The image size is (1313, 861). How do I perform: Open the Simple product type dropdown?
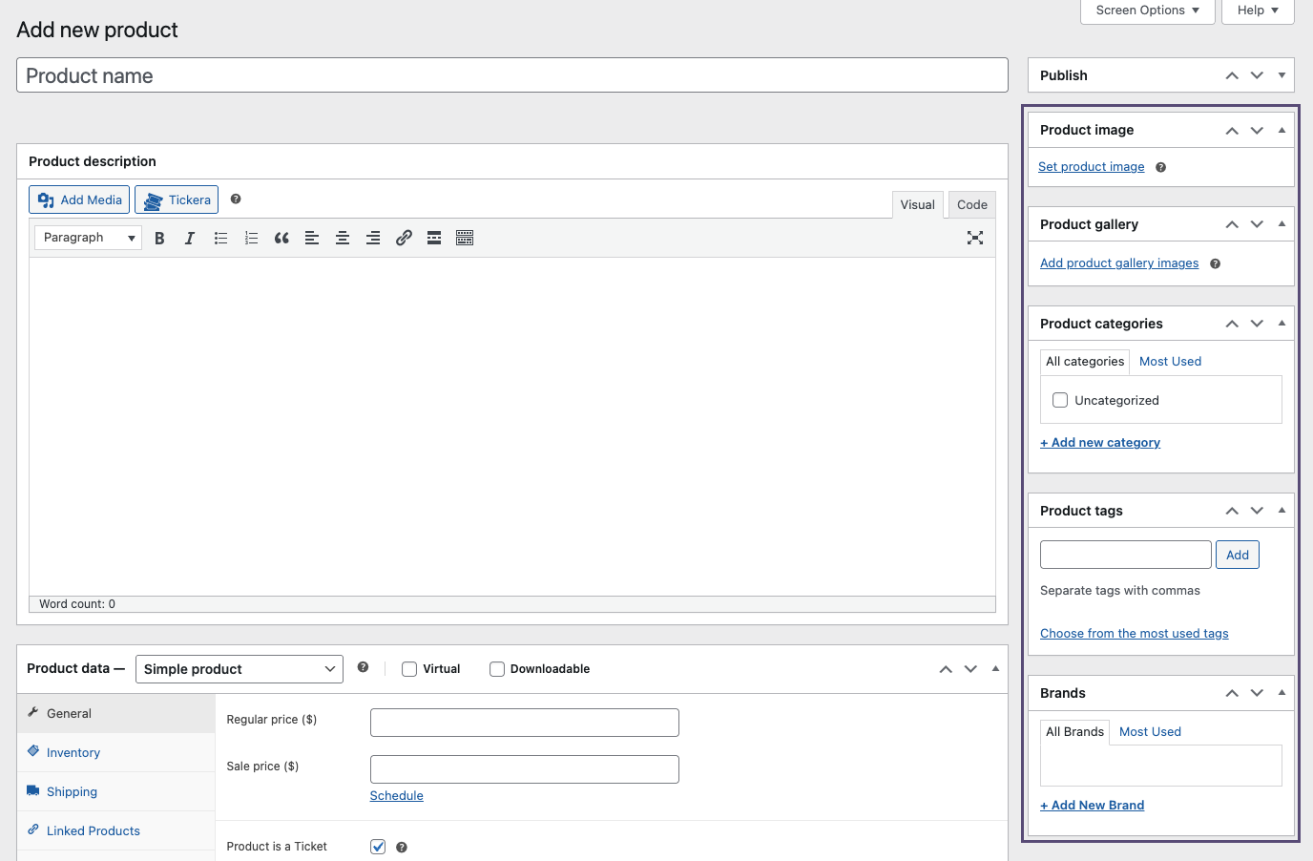click(239, 669)
